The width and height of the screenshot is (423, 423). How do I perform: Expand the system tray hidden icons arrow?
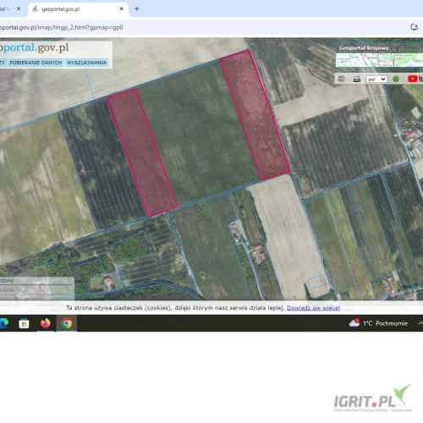pyautogui.click(x=420, y=323)
